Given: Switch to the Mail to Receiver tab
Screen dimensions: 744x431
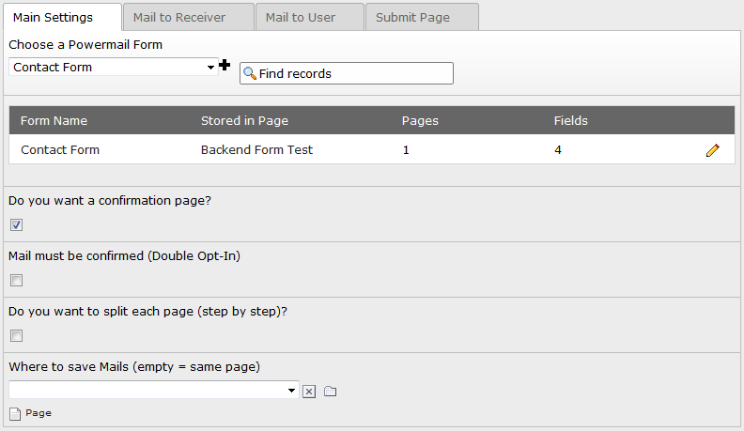Looking at the screenshot, I should tap(188, 17).
